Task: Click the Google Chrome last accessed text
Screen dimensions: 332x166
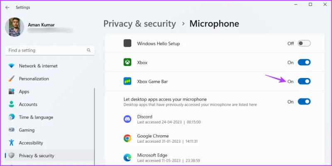Action: click(167, 141)
